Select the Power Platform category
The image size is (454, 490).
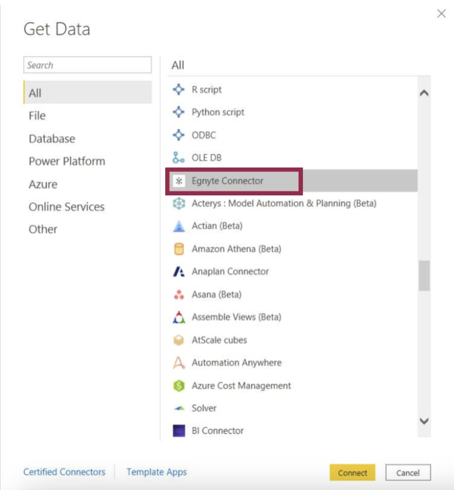(x=67, y=161)
